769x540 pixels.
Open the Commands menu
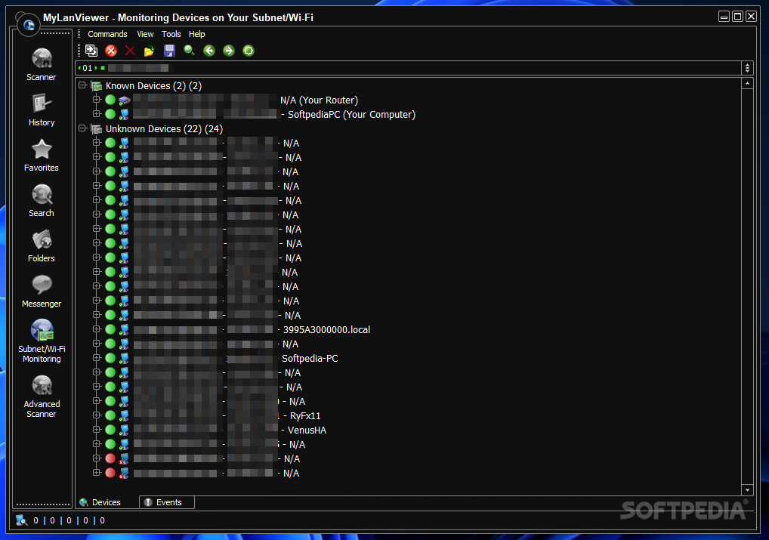(x=107, y=34)
